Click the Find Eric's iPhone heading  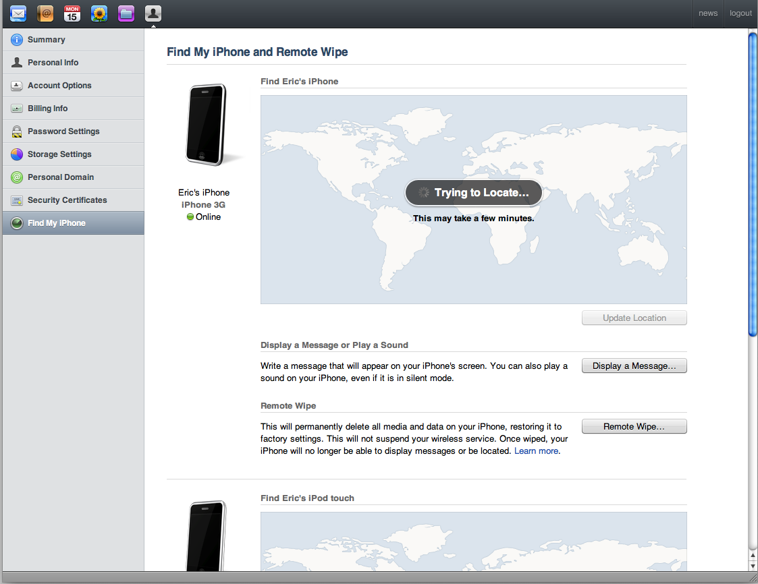pos(299,81)
